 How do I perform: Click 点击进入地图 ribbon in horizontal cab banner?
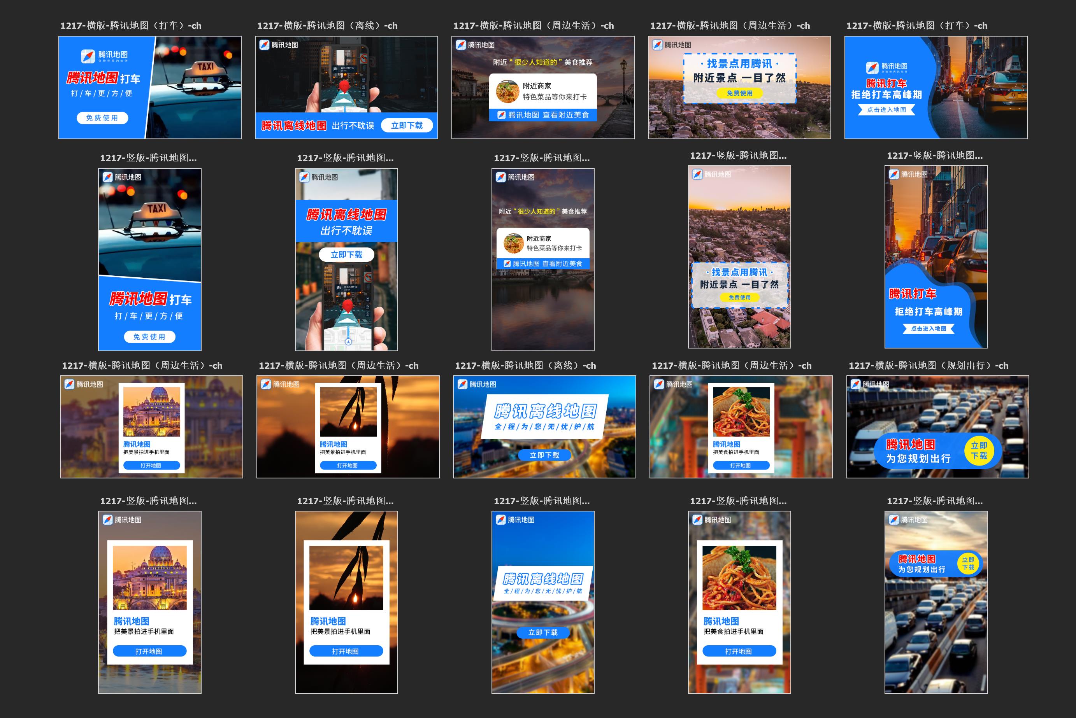[886, 109]
